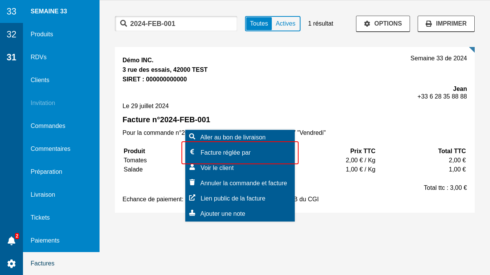Click the invoice search field
The height and width of the screenshot is (275, 490).
point(180,24)
